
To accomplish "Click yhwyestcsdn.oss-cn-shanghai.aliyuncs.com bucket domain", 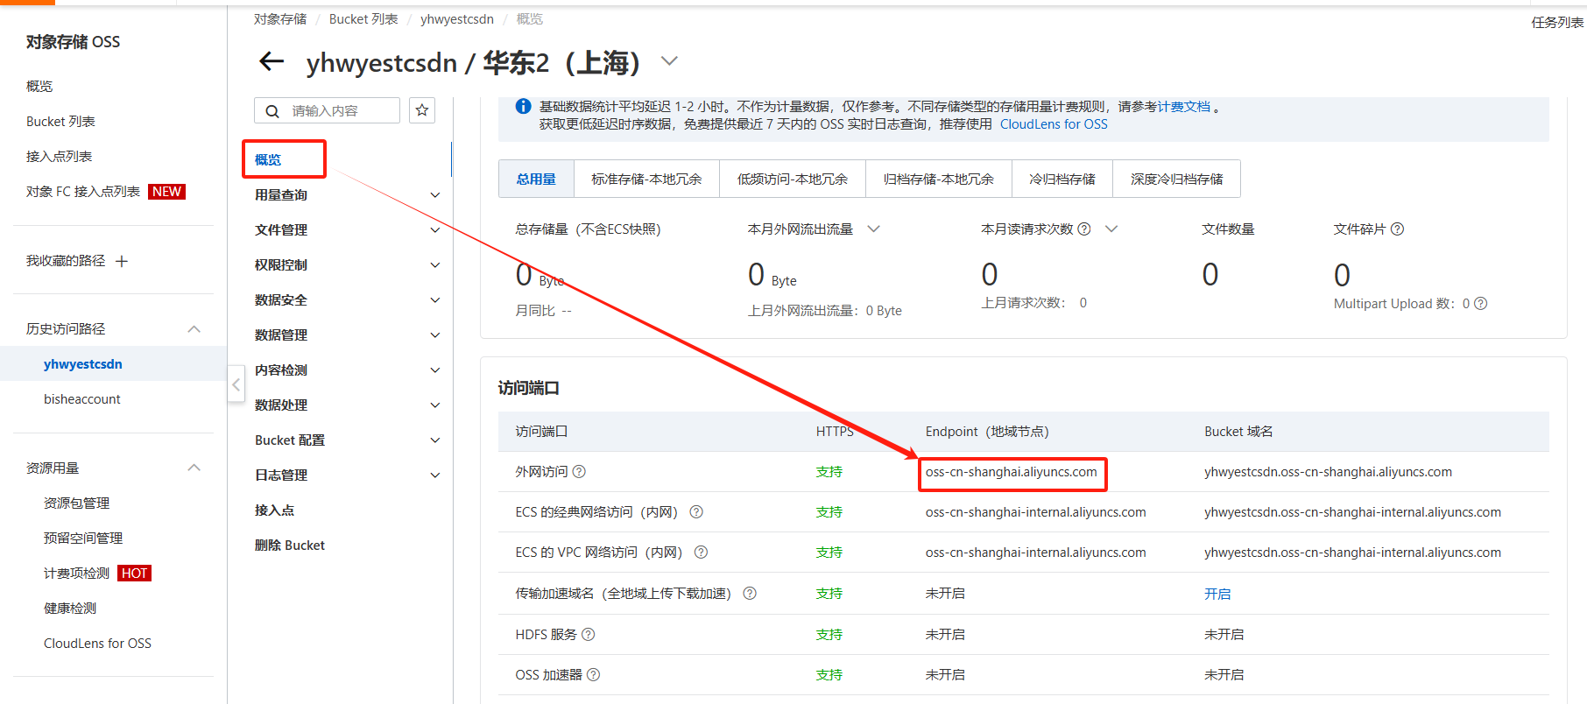I will (1328, 472).
